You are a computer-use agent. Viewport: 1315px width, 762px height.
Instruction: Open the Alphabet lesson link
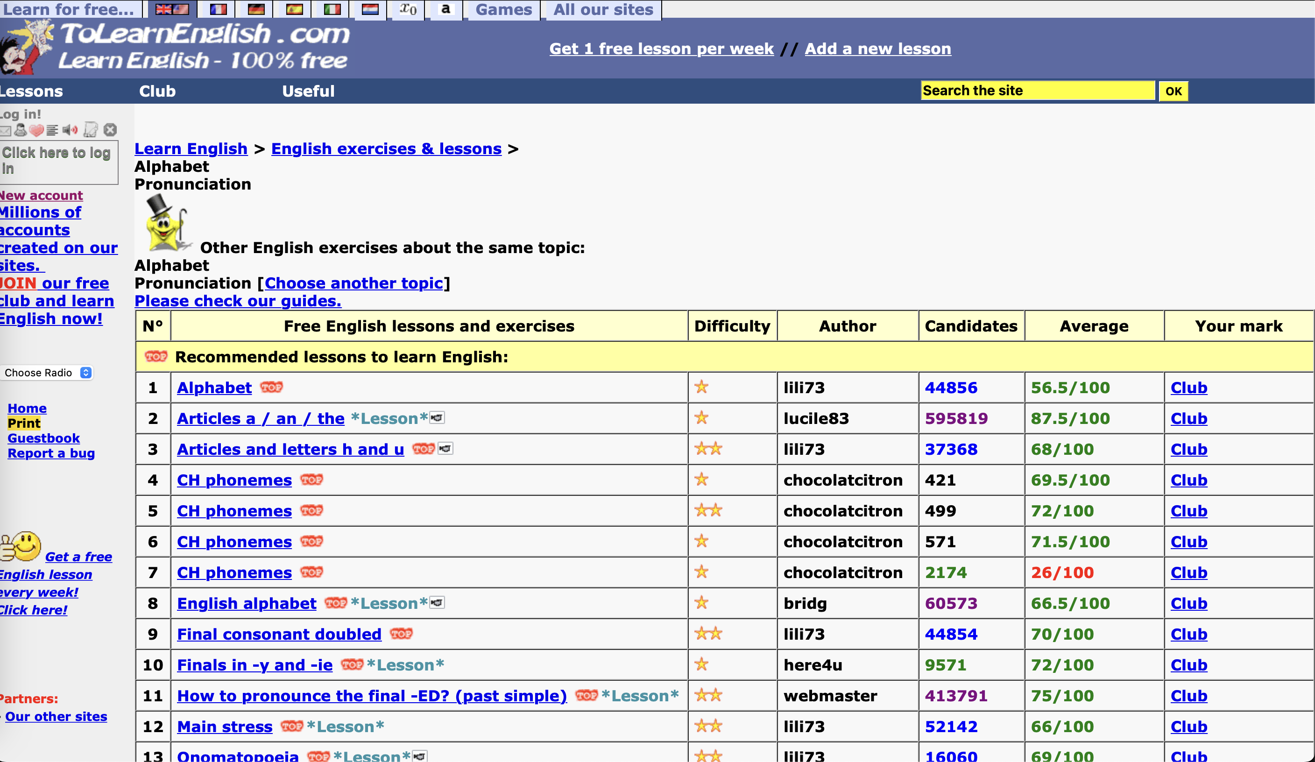tap(214, 388)
